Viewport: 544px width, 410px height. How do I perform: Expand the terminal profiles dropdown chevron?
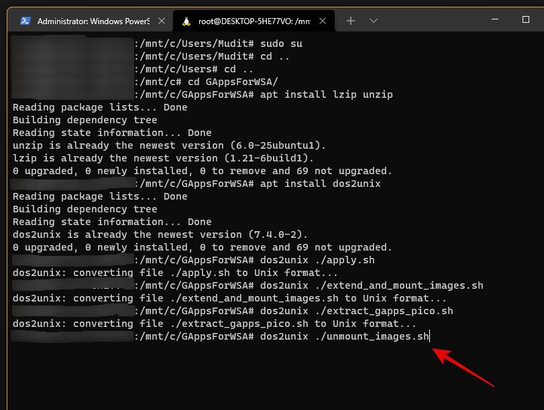(x=374, y=21)
